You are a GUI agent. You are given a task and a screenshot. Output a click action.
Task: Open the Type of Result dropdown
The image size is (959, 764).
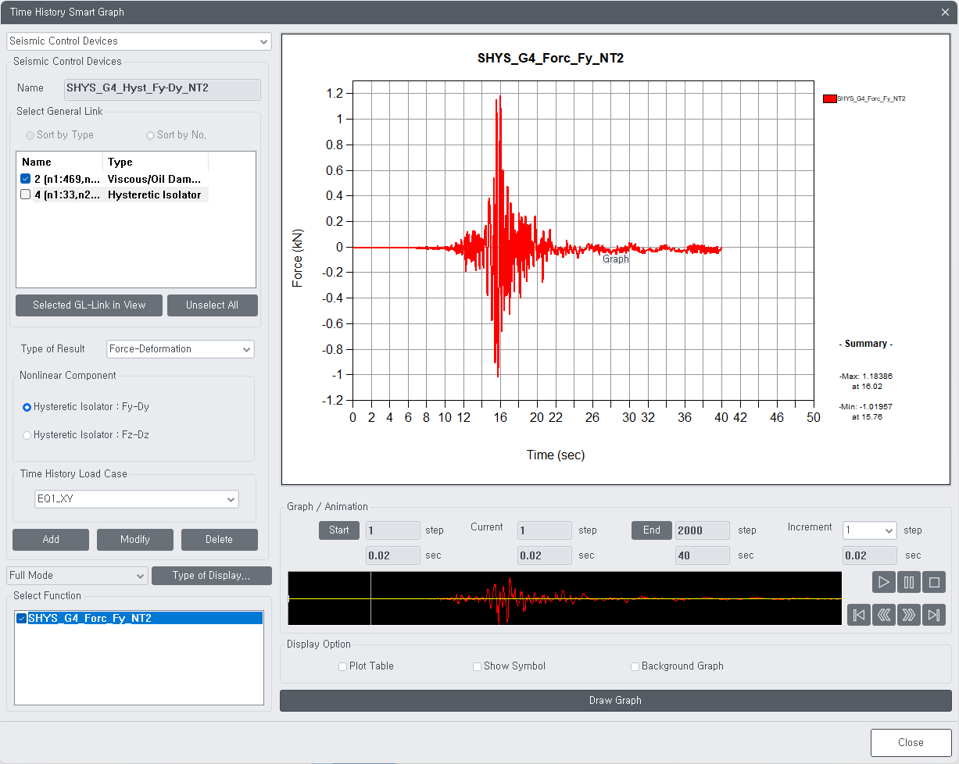[180, 349]
